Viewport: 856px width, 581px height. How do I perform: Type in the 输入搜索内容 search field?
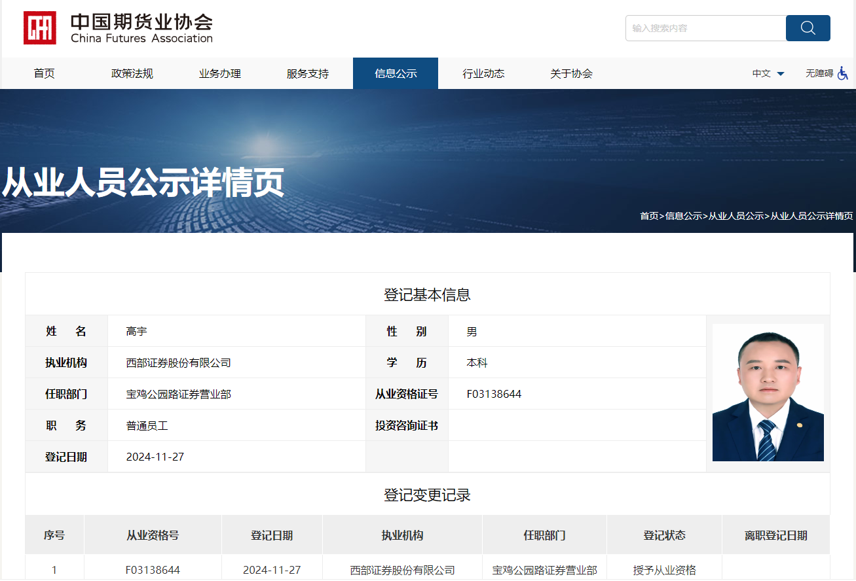(705, 28)
